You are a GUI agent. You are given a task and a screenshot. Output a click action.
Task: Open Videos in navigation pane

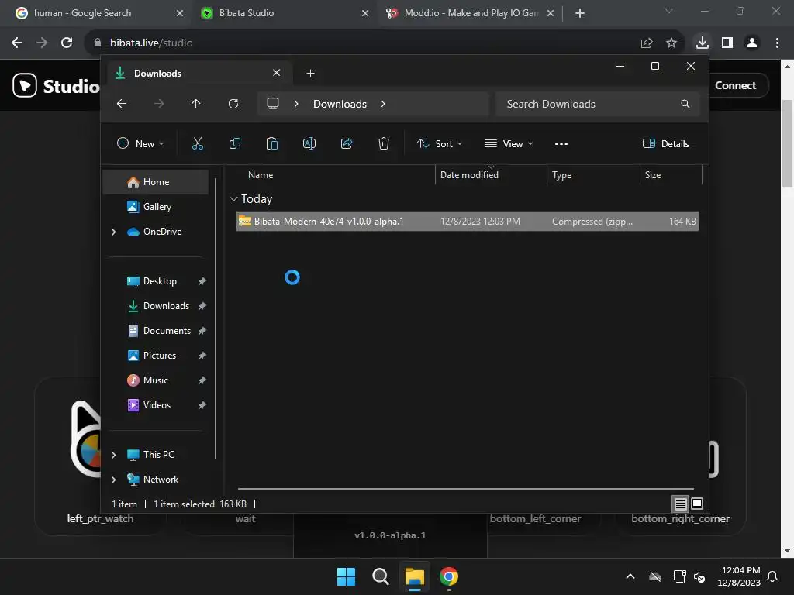coord(156,405)
